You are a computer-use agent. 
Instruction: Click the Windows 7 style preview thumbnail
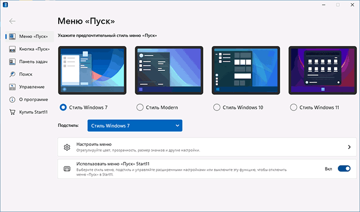pyautogui.click(x=92, y=70)
